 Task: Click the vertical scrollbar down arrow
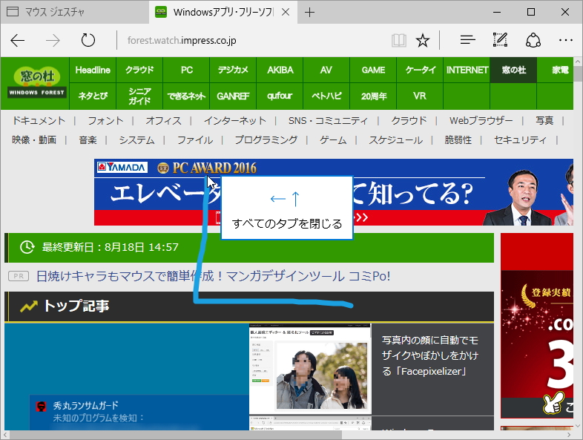coord(578,426)
